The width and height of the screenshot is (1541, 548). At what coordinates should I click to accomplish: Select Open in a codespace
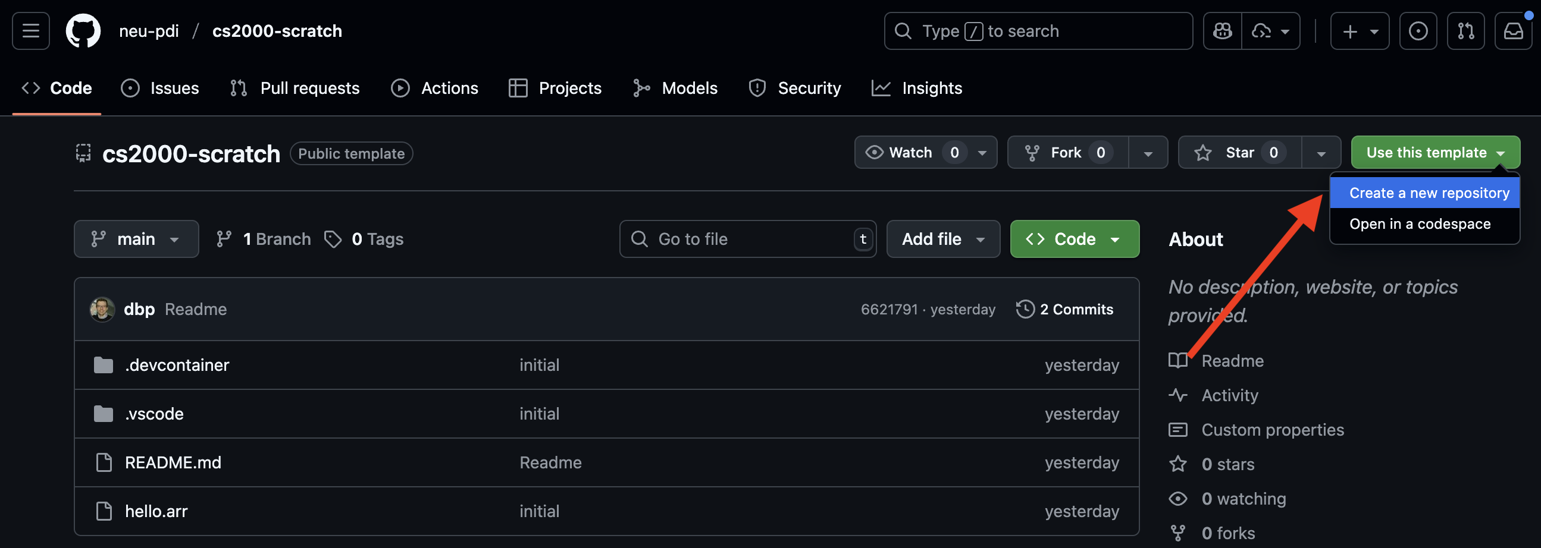pos(1424,224)
